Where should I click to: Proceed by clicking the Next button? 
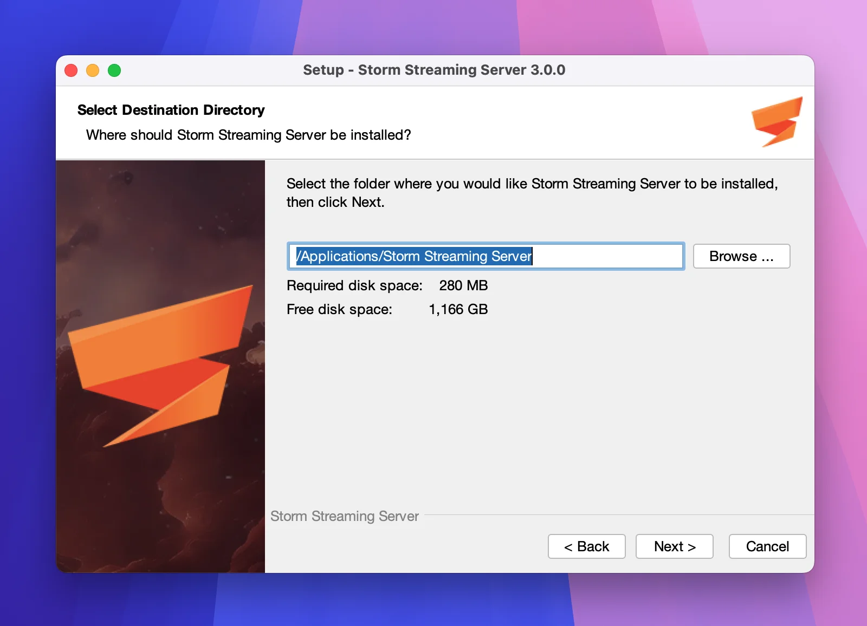[674, 546]
